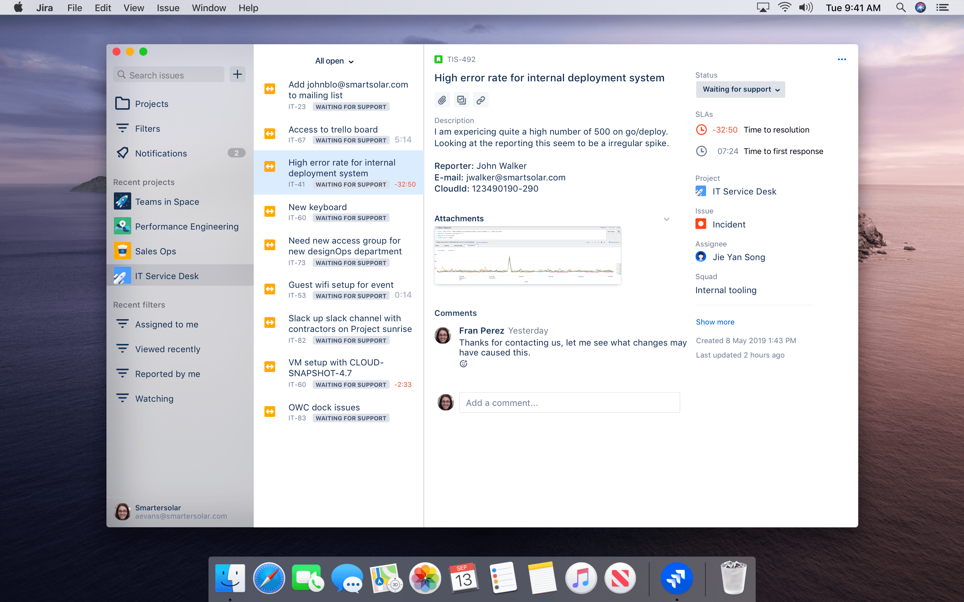Click the Add a comment field
The width and height of the screenshot is (964, 602).
pos(569,403)
